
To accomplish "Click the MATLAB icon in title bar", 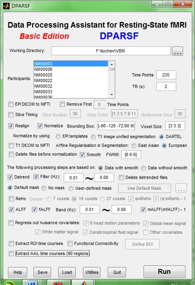I will (x=6, y=6).
